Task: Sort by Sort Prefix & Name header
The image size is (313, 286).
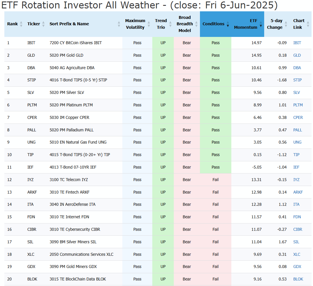Action: click(85, 24)
